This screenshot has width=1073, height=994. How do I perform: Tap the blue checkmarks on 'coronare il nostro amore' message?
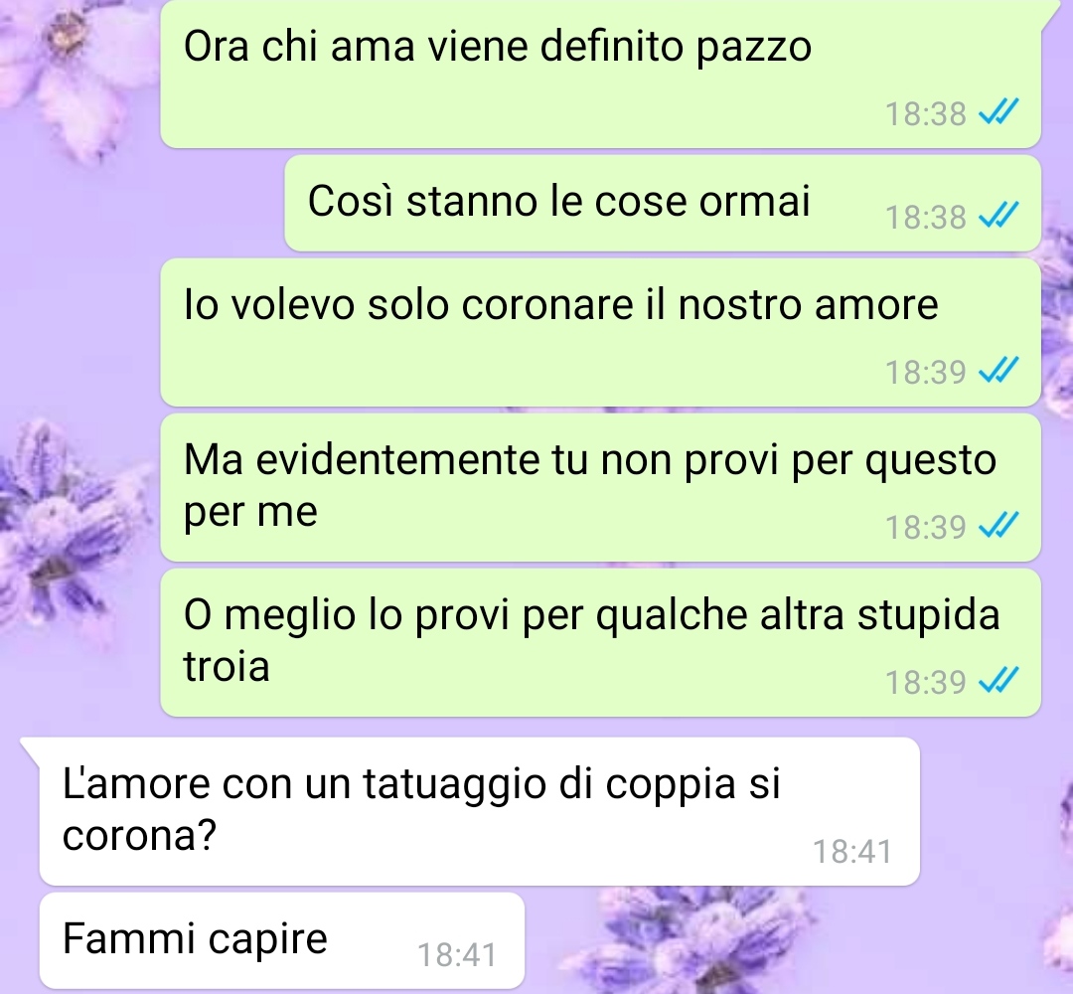pyautogui.click(x=998, y=371)
